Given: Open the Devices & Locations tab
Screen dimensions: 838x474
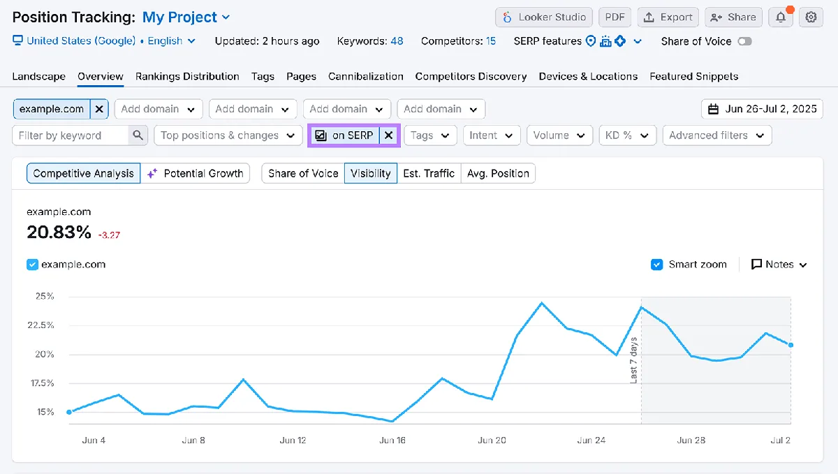Looking at the screenshot, I should pos(588,76).
